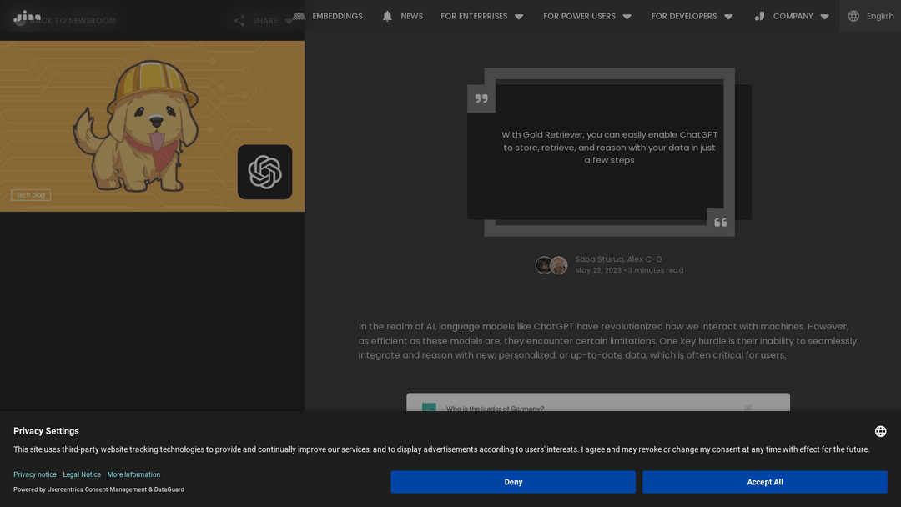Click the authors' avatar pictures
The height and width of the screenshot is (507, 901).
coord(551,264)
